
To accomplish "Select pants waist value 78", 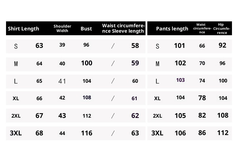I will [202, 98].
